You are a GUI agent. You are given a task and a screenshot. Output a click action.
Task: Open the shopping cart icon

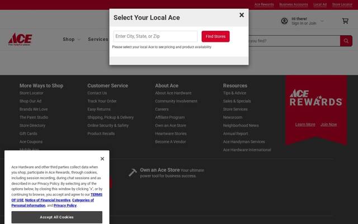(345, 21)
